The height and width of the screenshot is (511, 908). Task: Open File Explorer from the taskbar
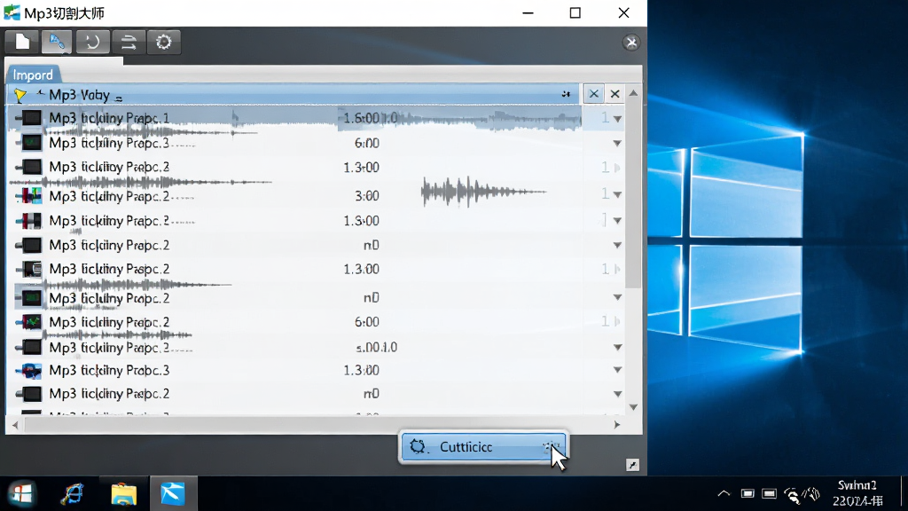click(123, 493)
